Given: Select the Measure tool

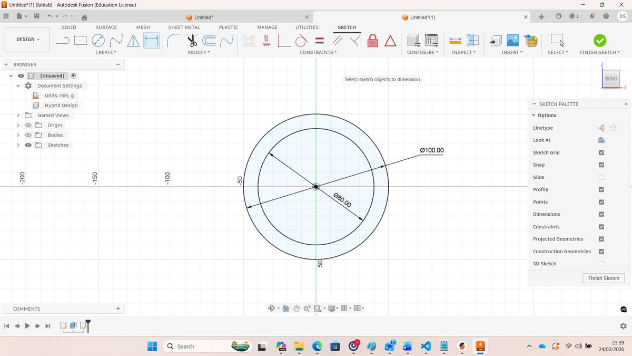Looking at the screenshot, I should 456,41.
